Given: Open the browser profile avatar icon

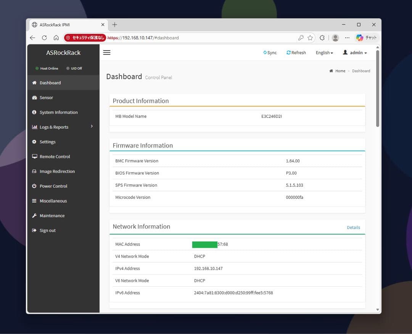Looking at the screenshot, I should tap(335, 38).
